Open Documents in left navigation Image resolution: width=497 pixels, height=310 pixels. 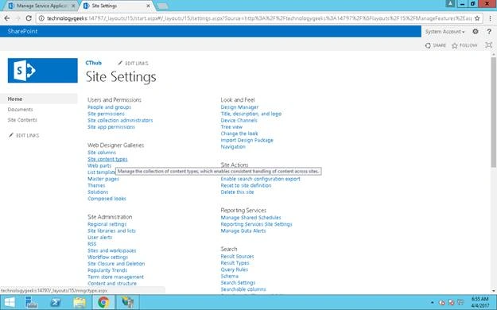[x=21, y=110]
